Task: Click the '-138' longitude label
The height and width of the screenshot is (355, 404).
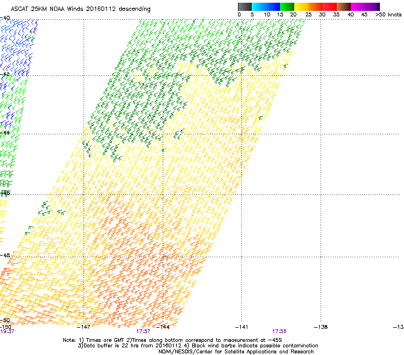Action: (x=320, y=327)
